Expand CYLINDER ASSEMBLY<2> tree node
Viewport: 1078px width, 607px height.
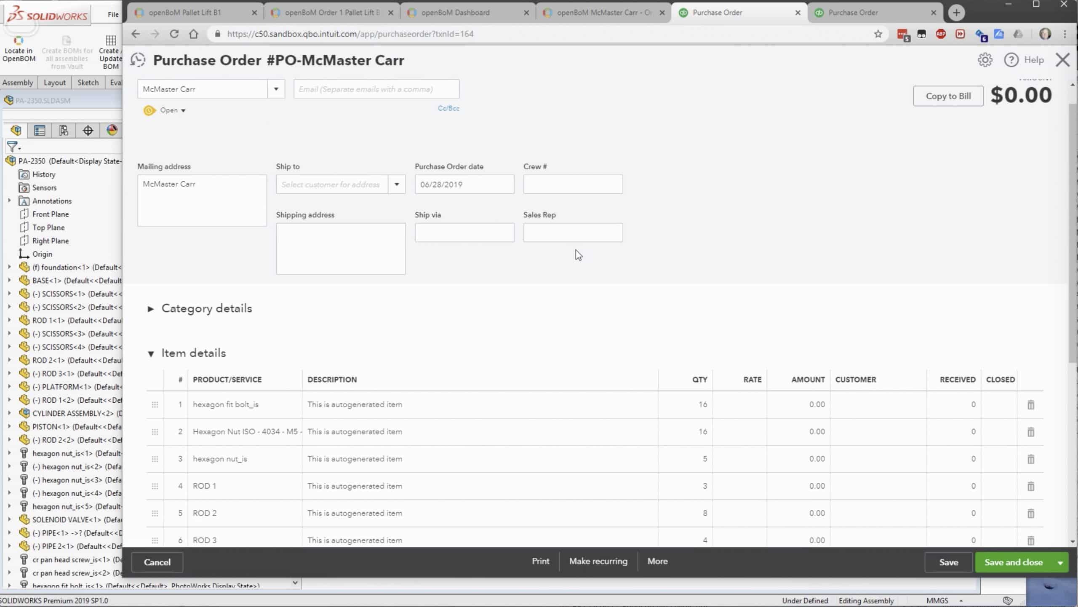pos(9,413)
